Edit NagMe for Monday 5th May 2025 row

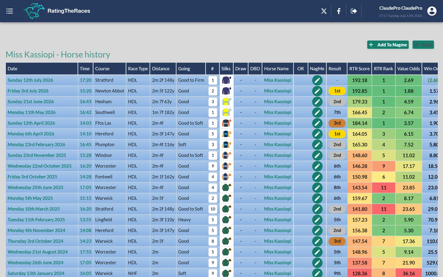317,198
